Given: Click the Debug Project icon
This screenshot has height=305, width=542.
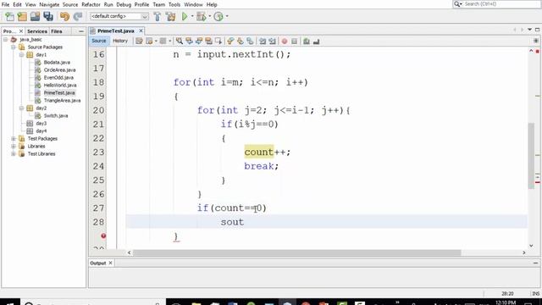Looking at the screenshot, I should point(202,16).
